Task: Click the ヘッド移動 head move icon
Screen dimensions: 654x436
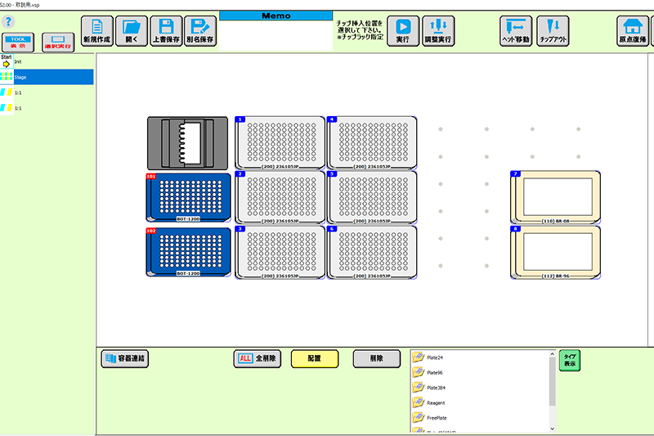Action: pos(516,31)
